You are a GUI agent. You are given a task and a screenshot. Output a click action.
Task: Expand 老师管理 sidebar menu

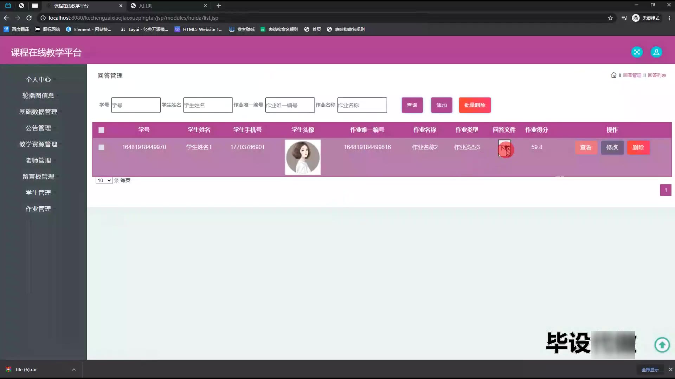(38, 160)
